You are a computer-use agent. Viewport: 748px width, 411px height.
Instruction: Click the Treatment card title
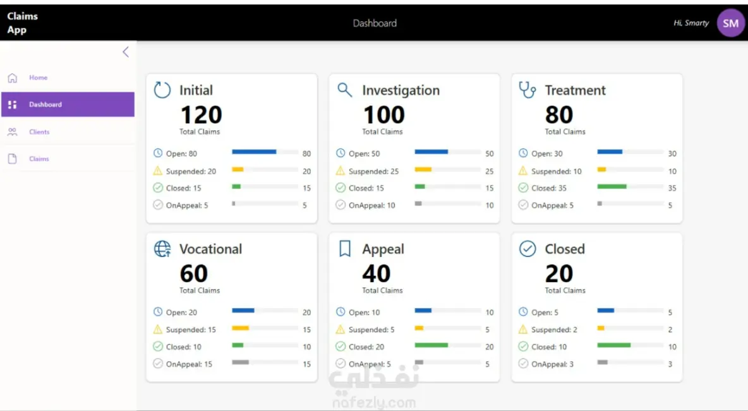pyautogui.click(x=576, y=90)
